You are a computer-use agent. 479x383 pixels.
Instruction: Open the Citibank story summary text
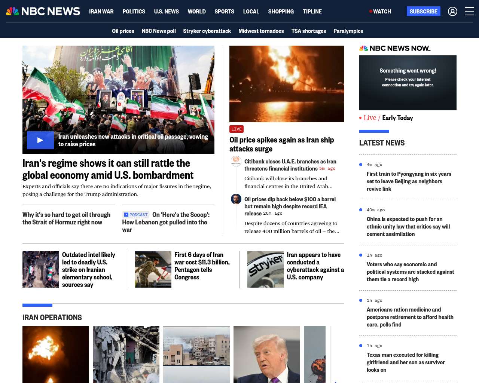[289, 183]
